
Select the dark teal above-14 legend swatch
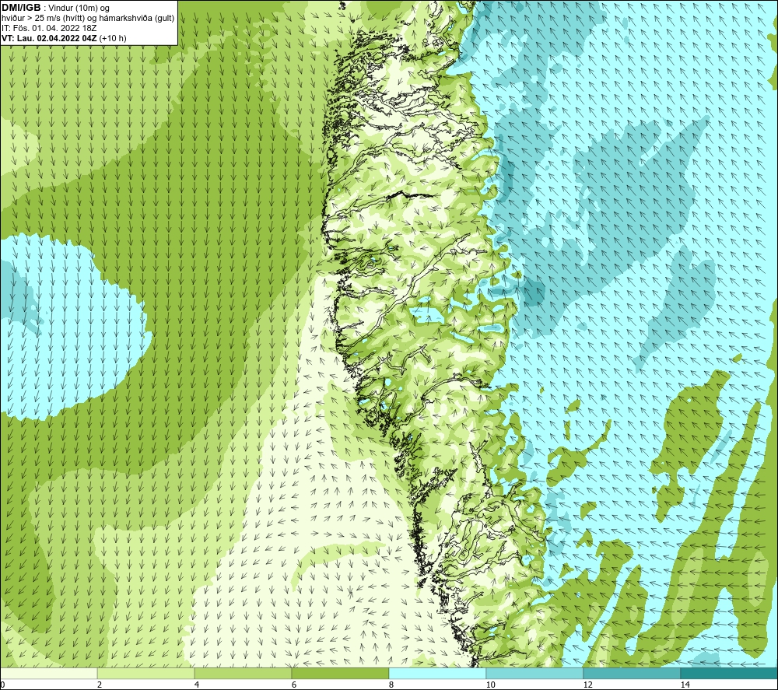point(730,674)
